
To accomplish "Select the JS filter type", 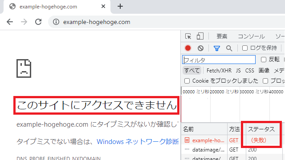I will tap(238, 70).
